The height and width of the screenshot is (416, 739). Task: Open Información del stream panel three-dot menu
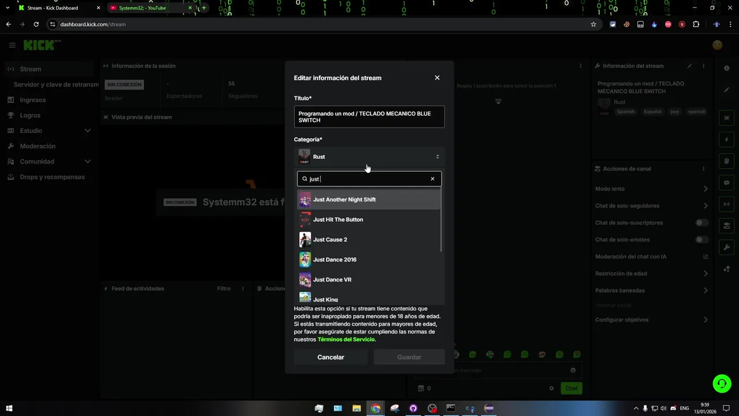coord(704,66)
